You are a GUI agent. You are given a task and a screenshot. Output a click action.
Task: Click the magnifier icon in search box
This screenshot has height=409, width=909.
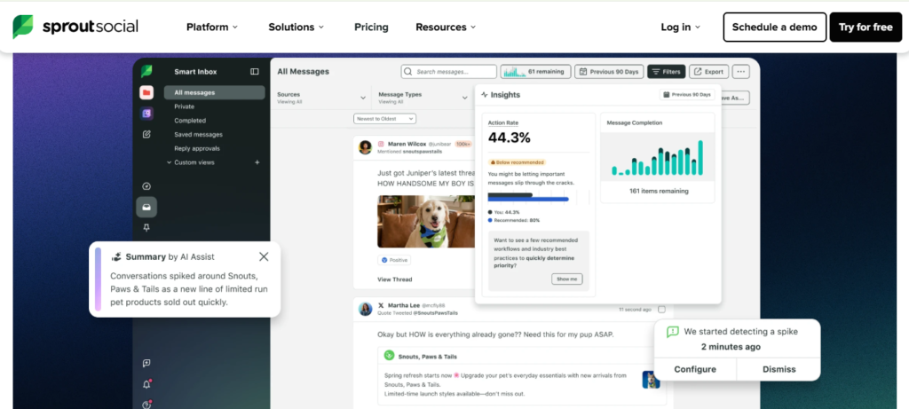coord(409,72)
